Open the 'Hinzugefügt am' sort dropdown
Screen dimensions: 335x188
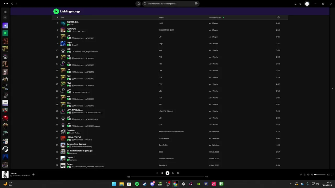[x=216, y=17]
